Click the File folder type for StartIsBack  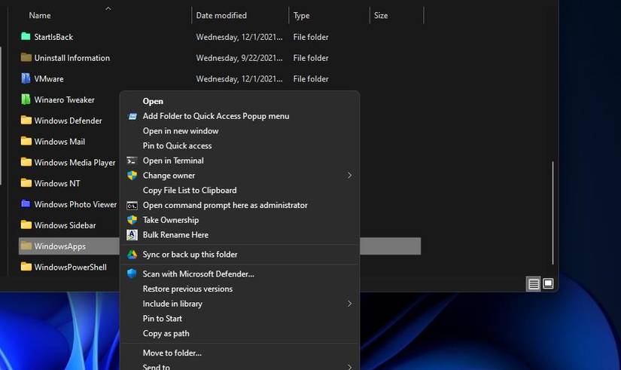[x=311, y=37]
